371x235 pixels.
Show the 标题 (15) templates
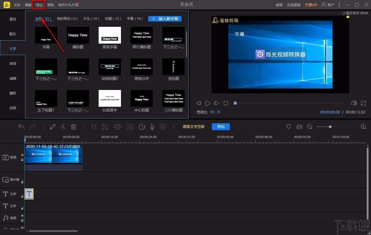113,19
